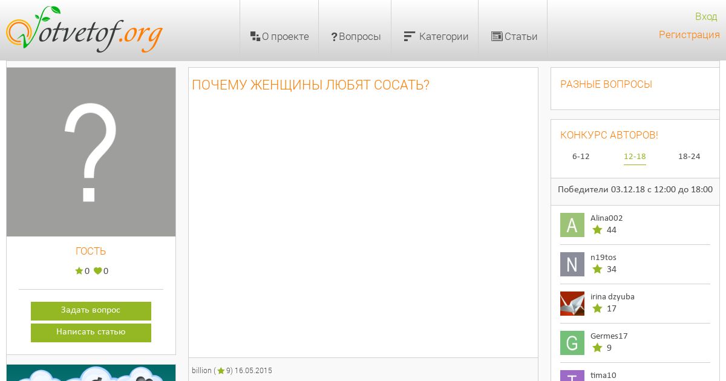Viewport: 726px width, 381px height.
Task: Switch to the 6-12 contest tab
Action: [x=581, y=157]
